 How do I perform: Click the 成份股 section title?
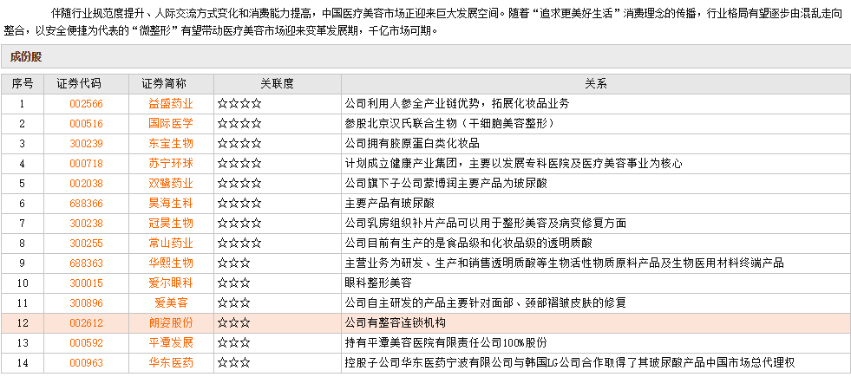pyautogui.click(x=25, y=57)
